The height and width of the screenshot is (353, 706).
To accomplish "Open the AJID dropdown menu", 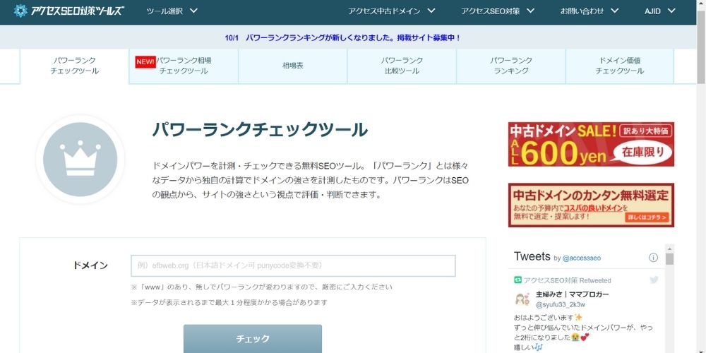I will coord(660,11).
